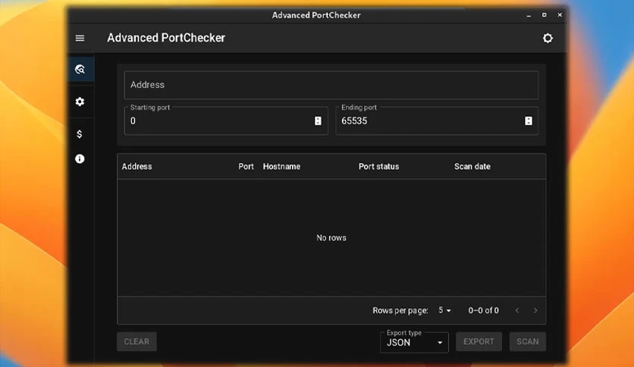Go to previous table page arrow

517,310
